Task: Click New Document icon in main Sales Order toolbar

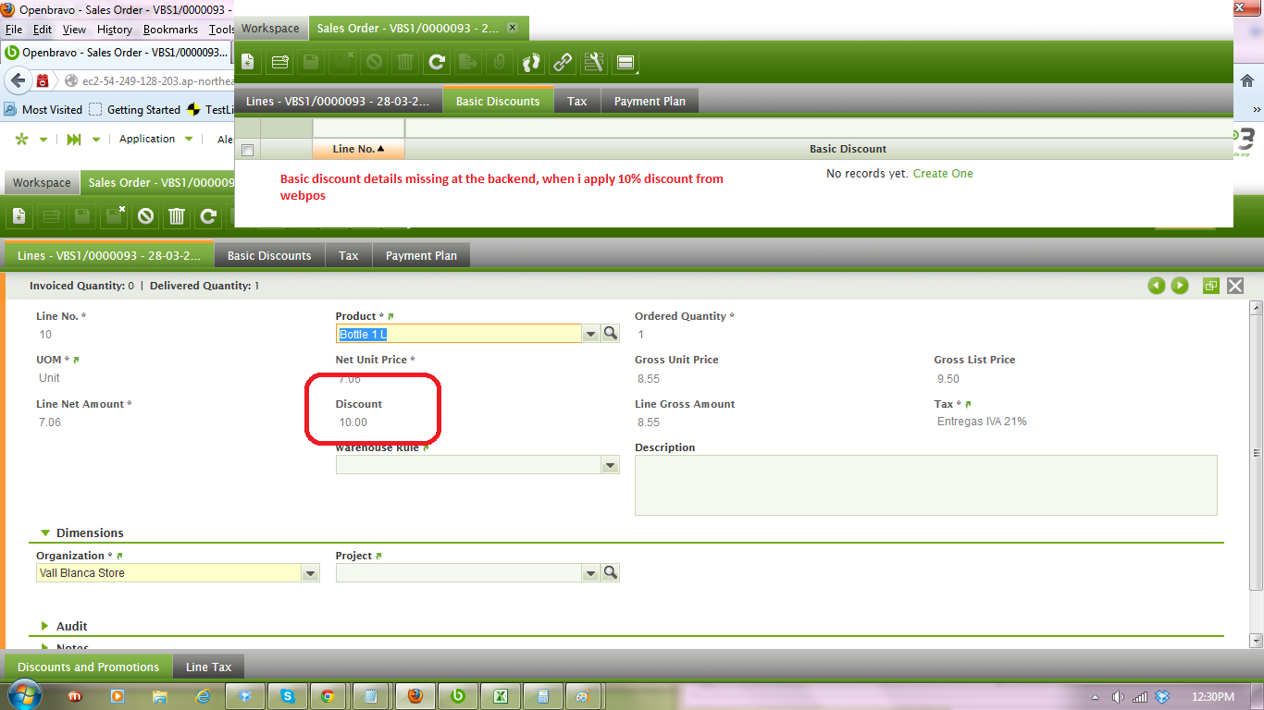Action: tap(19, 216)
